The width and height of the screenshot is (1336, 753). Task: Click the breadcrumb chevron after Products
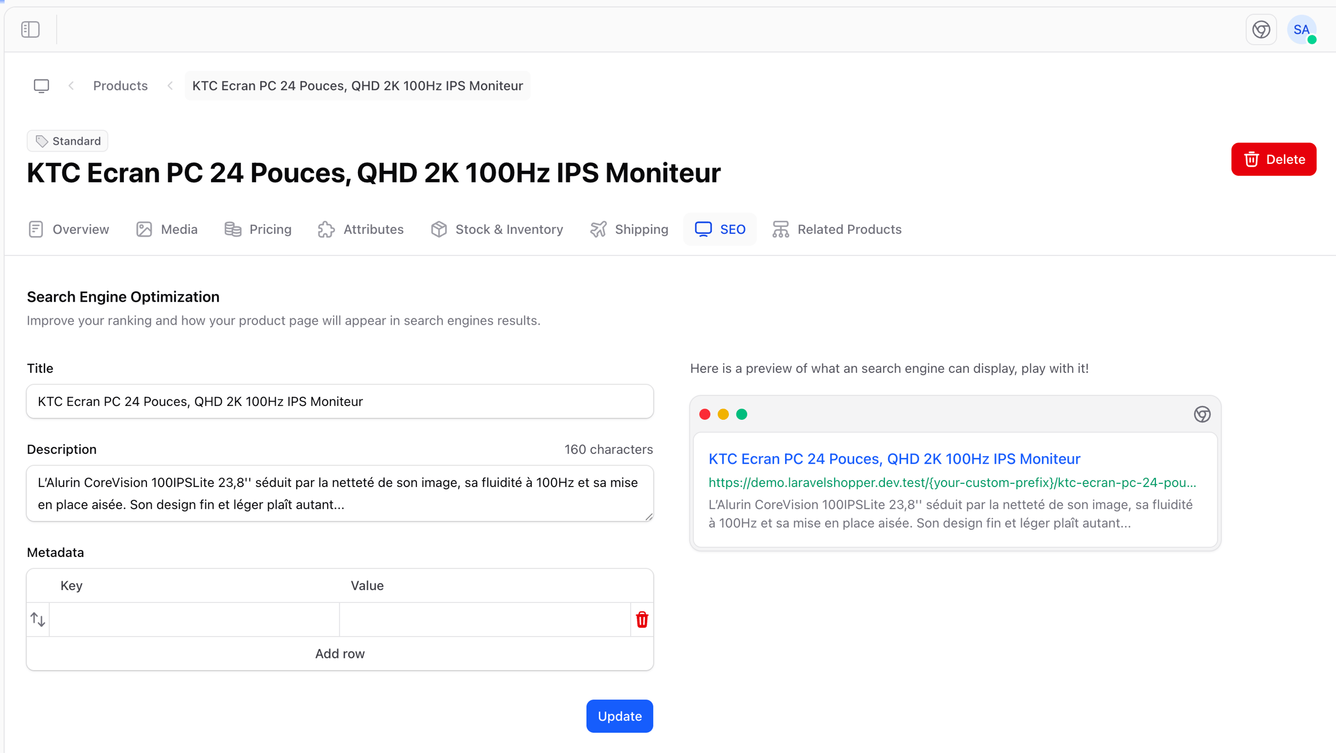(170, 85)
